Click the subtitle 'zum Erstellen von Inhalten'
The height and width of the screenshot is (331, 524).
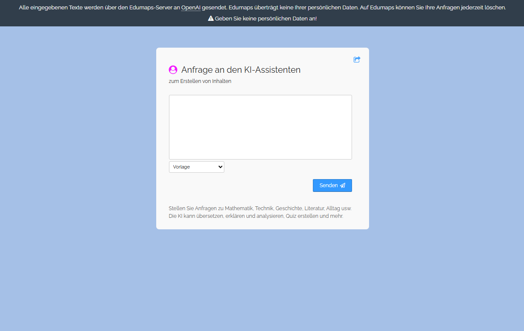click(200, 81)
